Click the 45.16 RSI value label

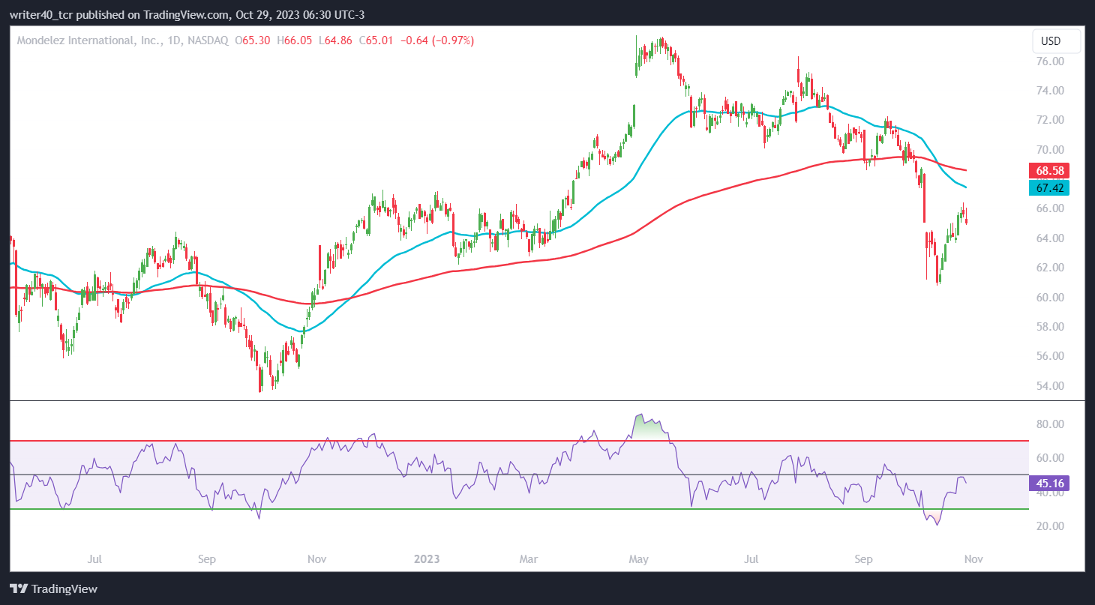[x=1049, y=484]
